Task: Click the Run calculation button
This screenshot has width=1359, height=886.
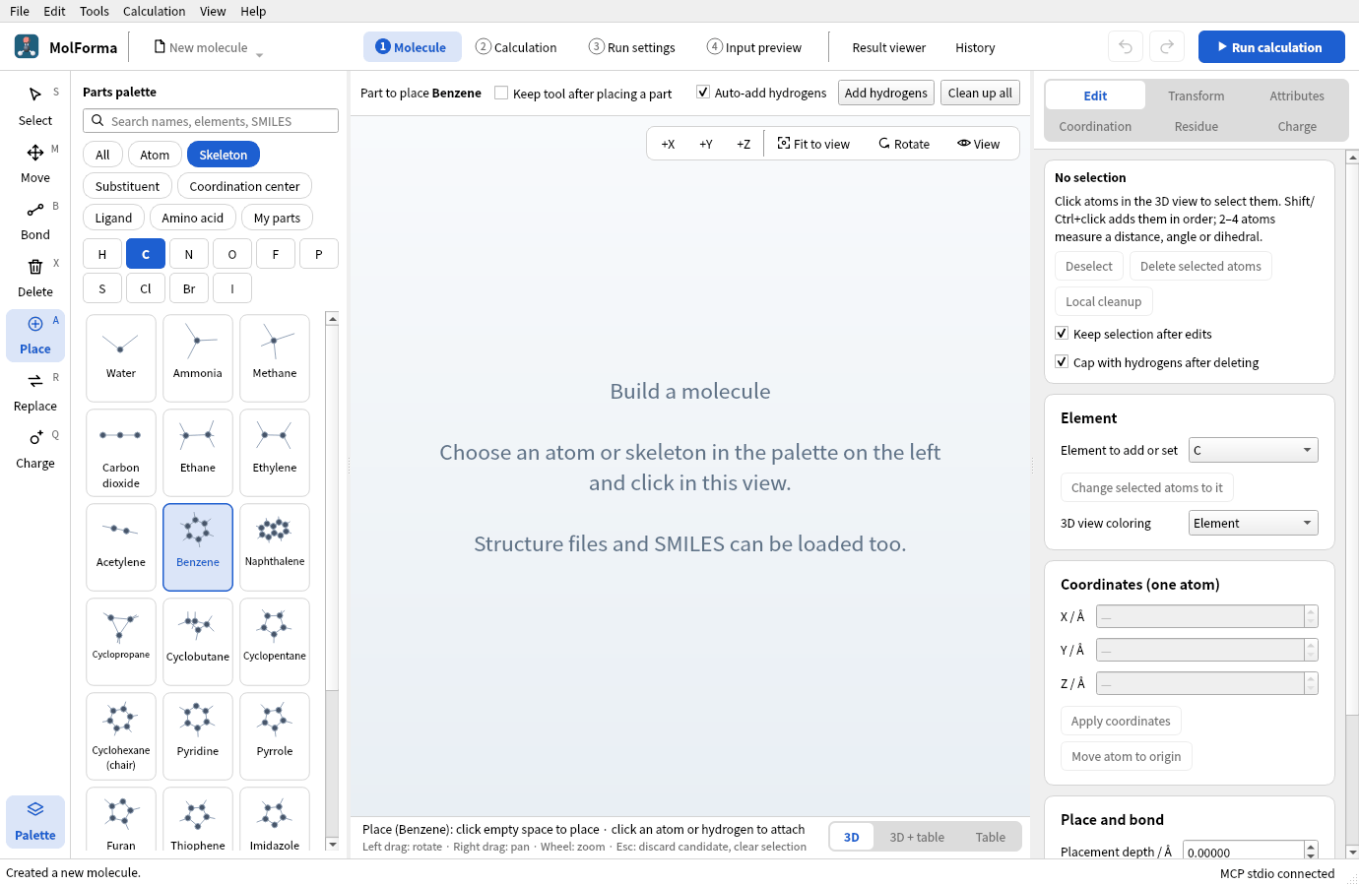Action: pyautogui.click(x=1271, y=47)
